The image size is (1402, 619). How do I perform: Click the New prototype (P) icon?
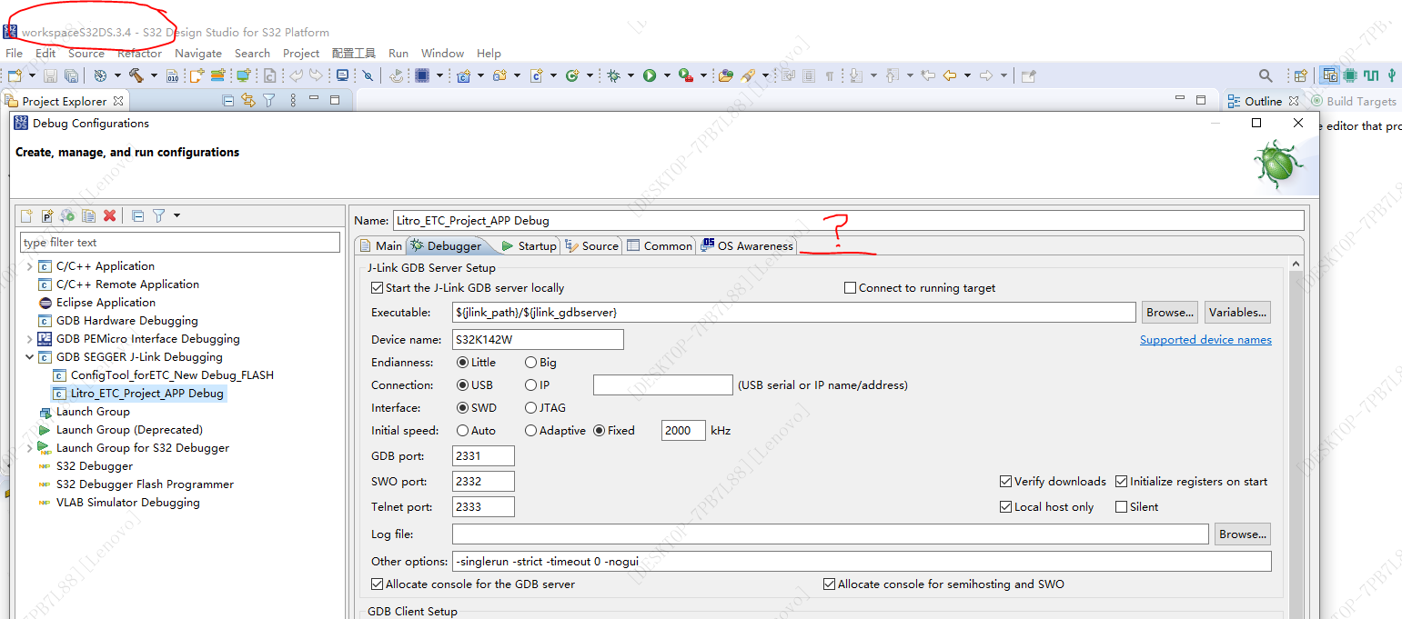47,215
